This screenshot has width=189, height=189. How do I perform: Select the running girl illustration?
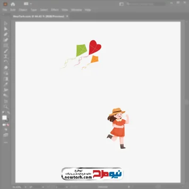coord(118,128)
